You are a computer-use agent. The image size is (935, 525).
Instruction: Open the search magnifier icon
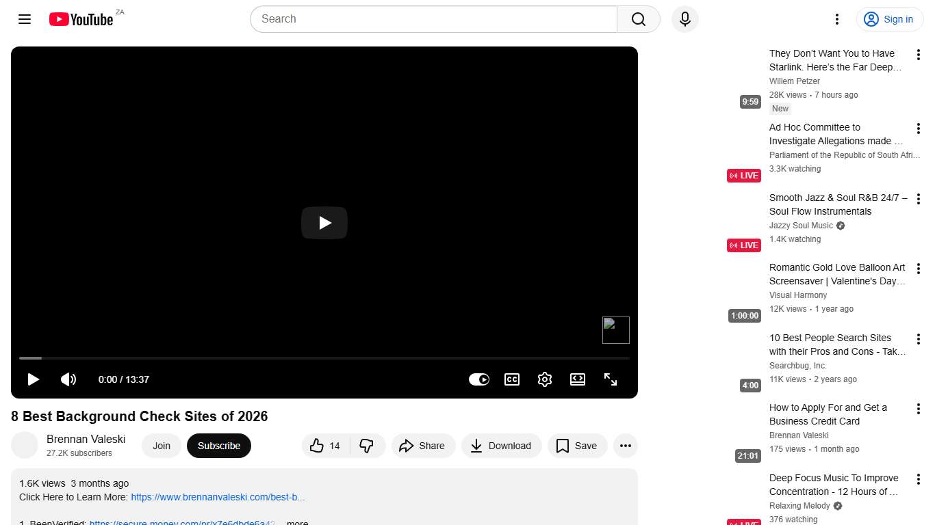tap(637, 19)
